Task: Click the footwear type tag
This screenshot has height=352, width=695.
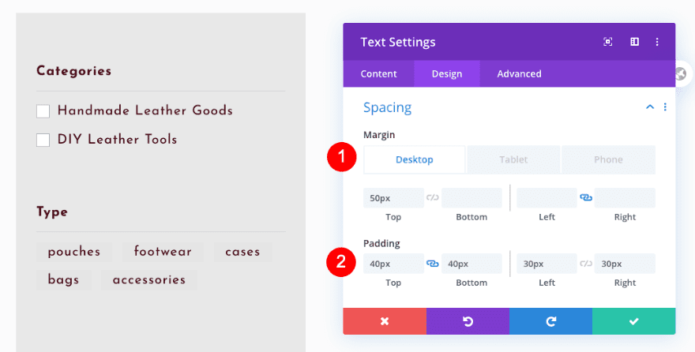Action: click(163, 252)
